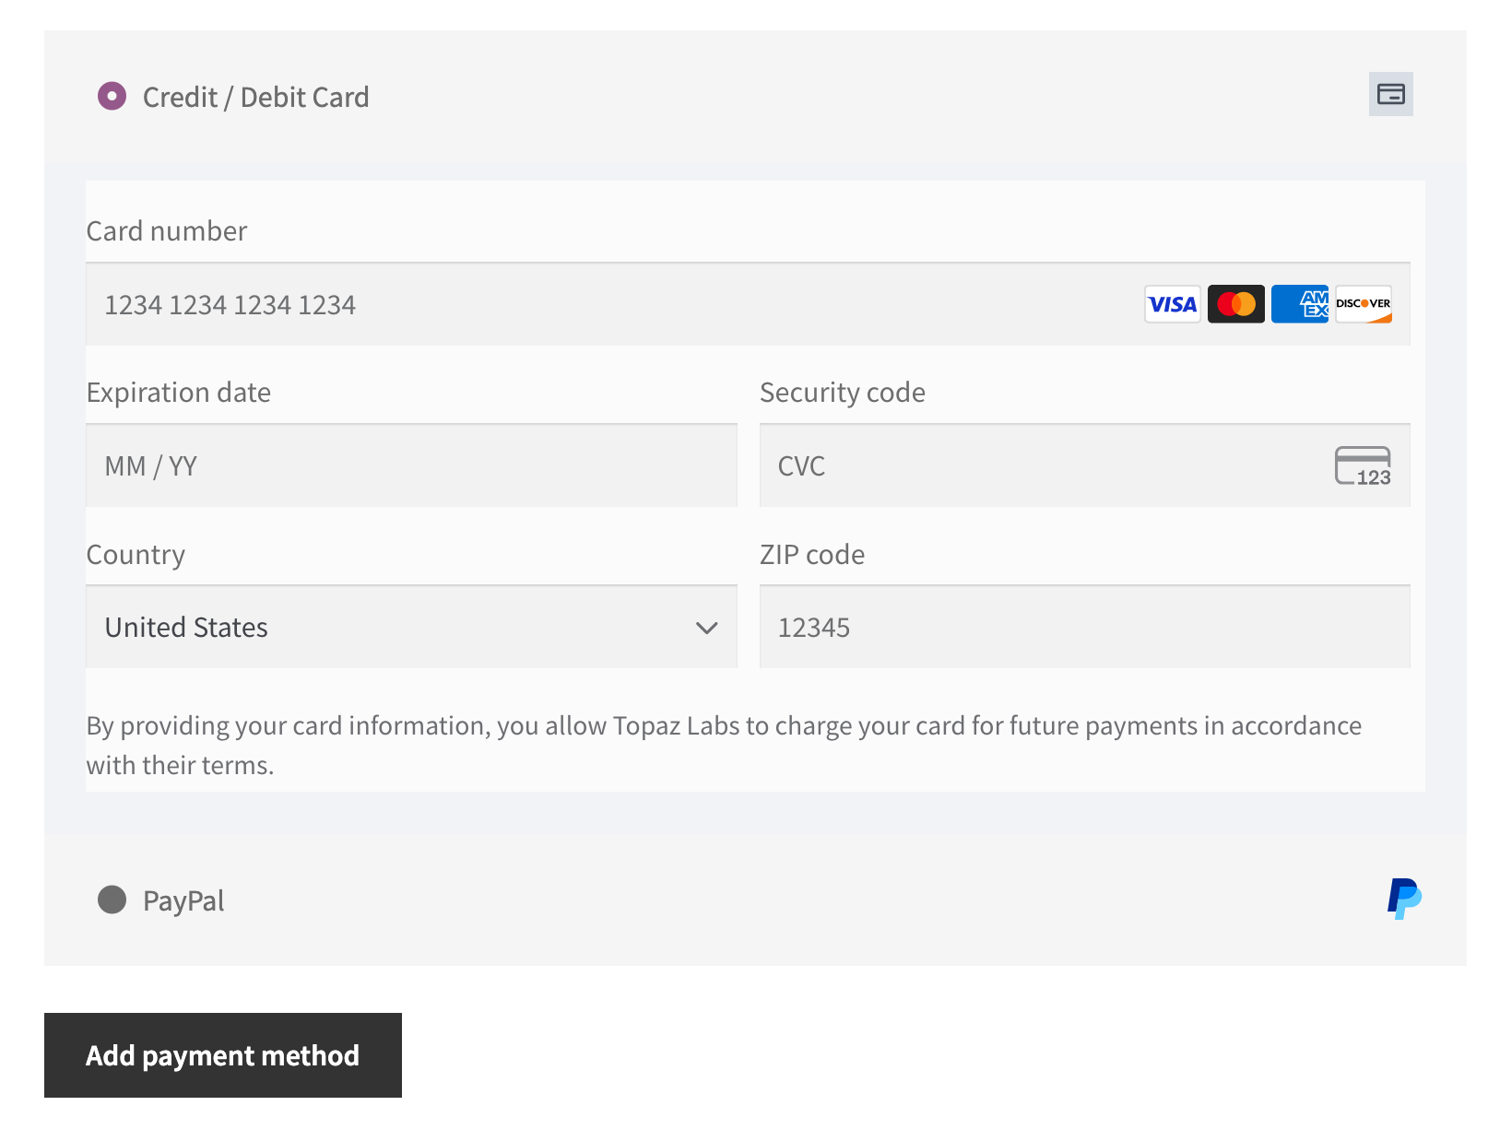The image size is (1488, 1141).
Task: Click the Country dropdown chevron arrow
Action: point(706,628)
